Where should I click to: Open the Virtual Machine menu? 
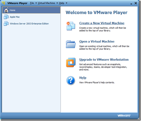[46, 3]
